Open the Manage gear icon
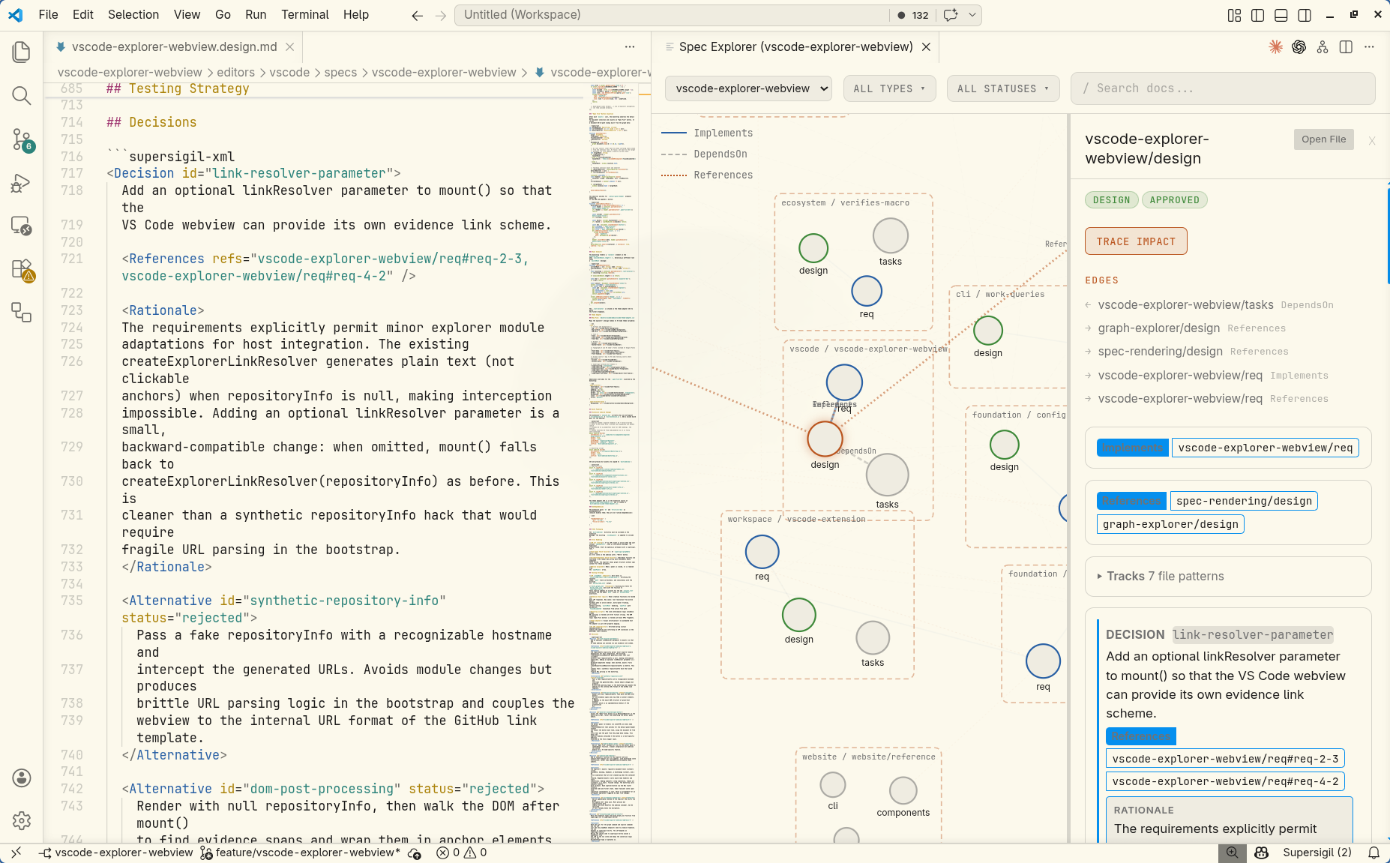 point(21,820)
